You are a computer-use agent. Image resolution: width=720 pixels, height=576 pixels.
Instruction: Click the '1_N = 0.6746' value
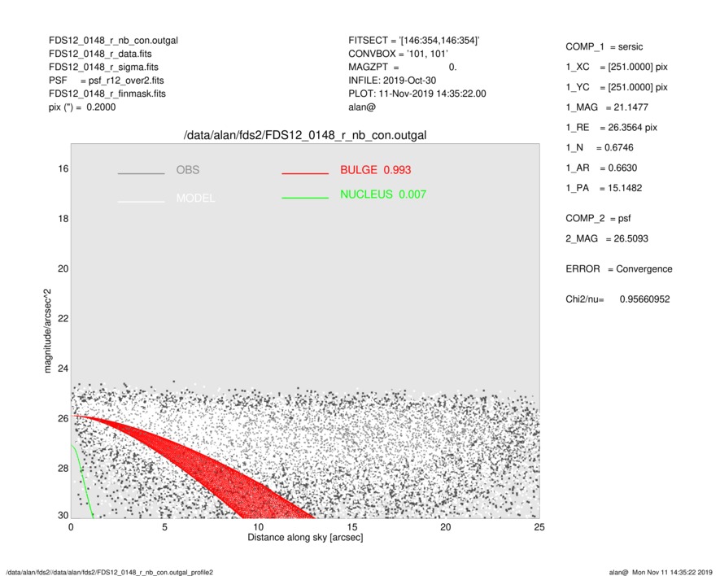click(x=600, y=148)
